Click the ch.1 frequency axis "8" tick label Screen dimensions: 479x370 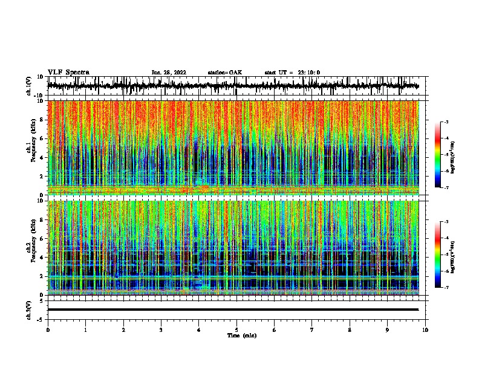pos(42,120)
